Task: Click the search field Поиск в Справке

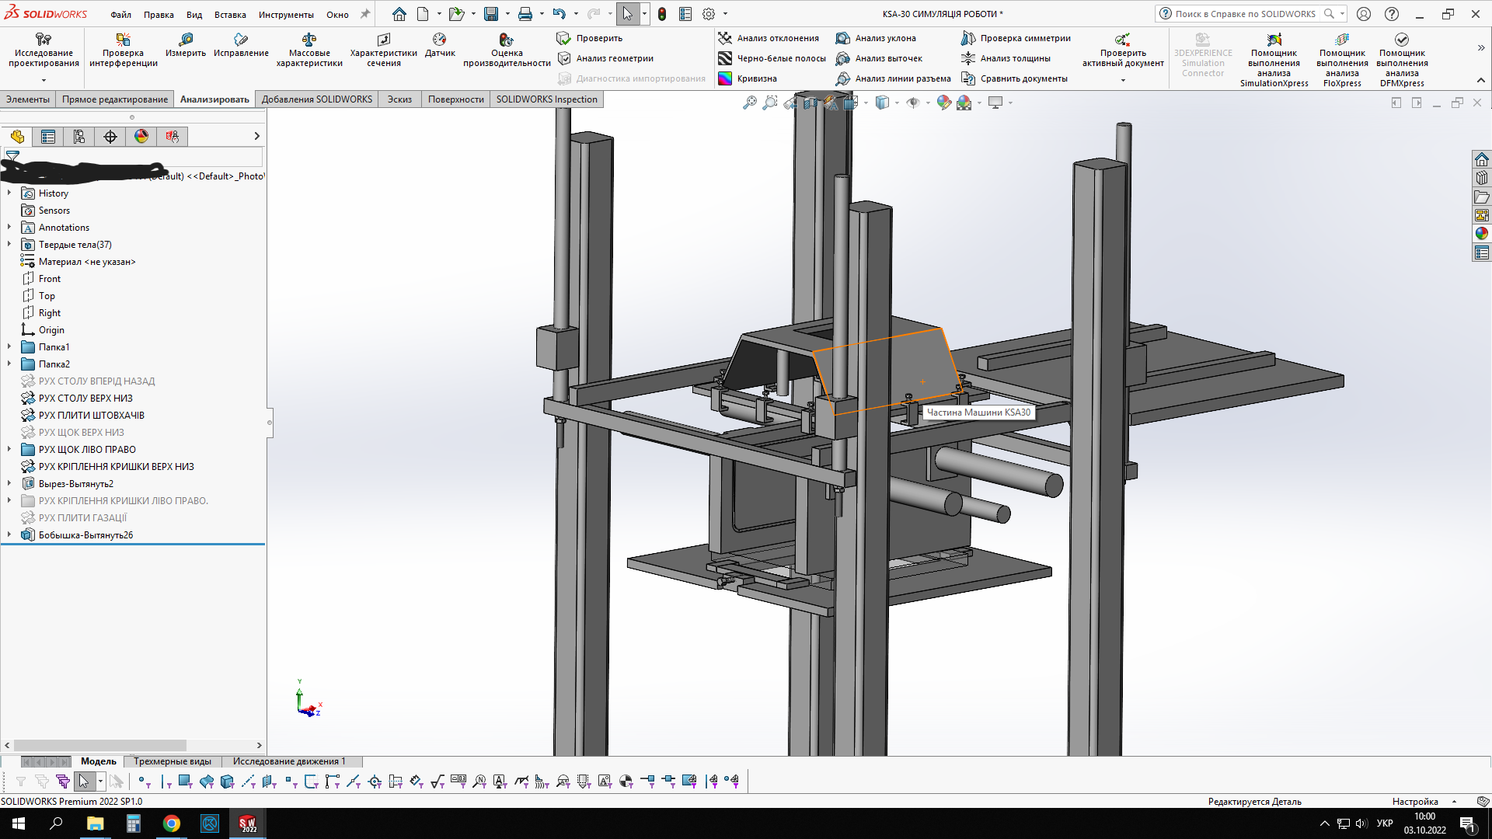Action: coord(1245,14)
